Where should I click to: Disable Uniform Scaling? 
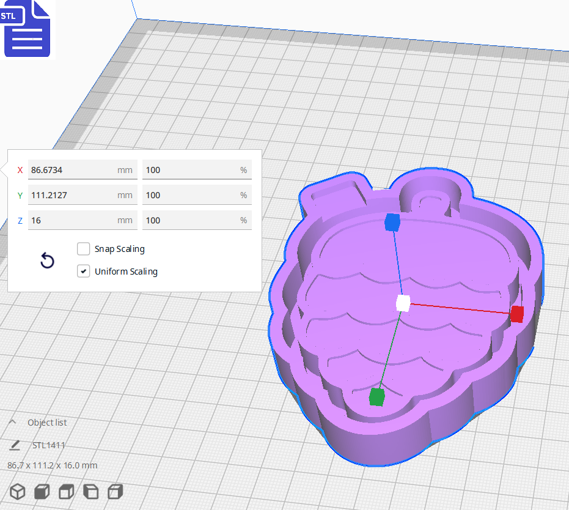(83, 271)
